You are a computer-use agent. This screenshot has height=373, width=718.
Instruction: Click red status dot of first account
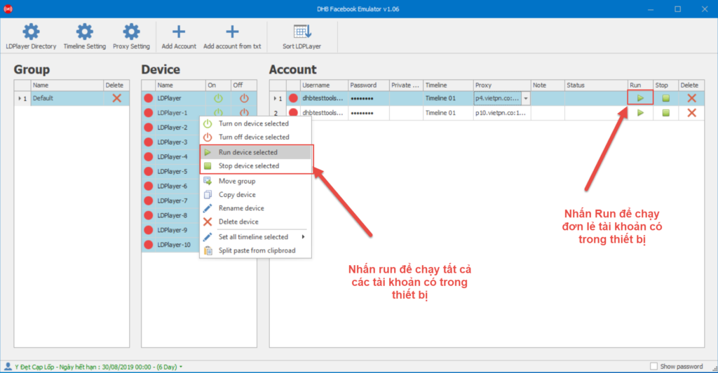point(293,98)
